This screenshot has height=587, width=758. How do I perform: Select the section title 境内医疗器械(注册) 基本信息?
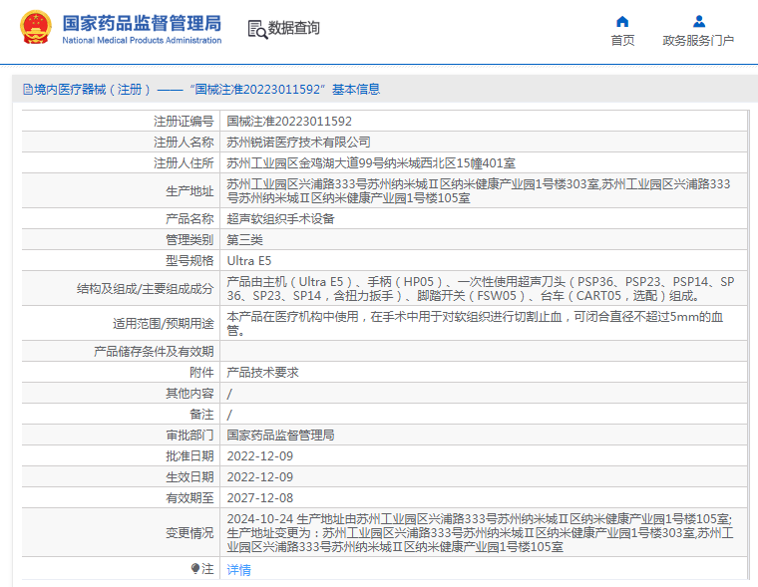point(201,90)
